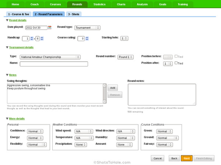This screenshot has height=165, width=221.
Task: Open the Charts menu
Action: (x=121, y=4)
